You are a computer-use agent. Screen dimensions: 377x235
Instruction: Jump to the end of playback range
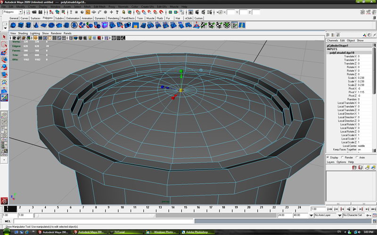point(372,209)
